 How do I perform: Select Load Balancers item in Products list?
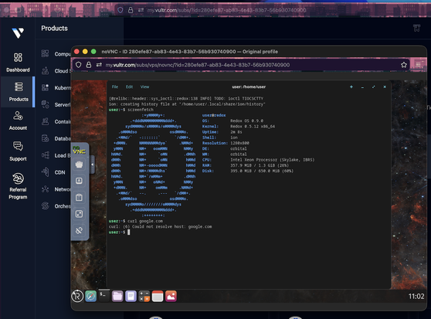(x=56, y=155)
